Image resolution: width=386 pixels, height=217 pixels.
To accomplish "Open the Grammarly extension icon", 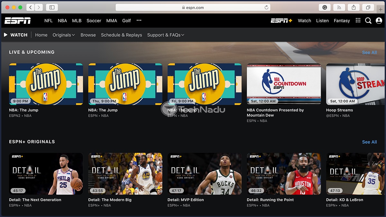I will 325,7.
